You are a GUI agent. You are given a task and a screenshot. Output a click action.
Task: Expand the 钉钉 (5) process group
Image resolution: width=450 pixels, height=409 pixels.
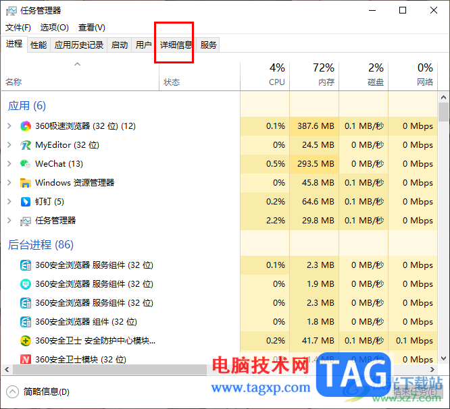(x=9, y=202)
